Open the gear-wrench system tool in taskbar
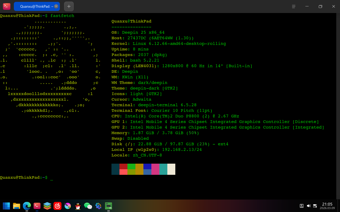 click(98, 206)
